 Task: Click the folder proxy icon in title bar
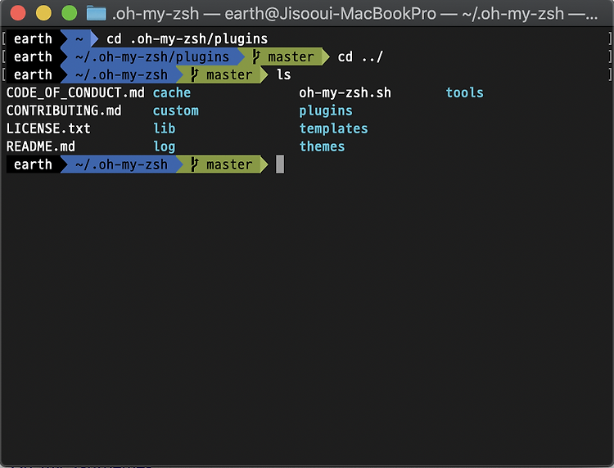coord(96,13)
